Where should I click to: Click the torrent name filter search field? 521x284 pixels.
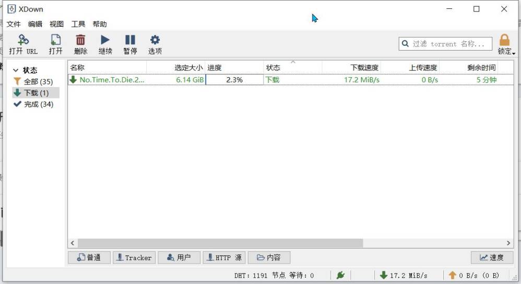coord(451,44)
